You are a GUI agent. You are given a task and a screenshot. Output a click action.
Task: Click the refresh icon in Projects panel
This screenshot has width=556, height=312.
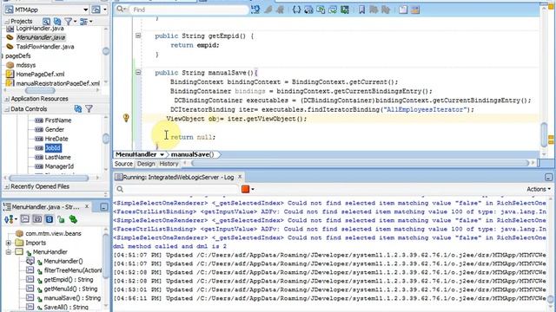[56, 22]
